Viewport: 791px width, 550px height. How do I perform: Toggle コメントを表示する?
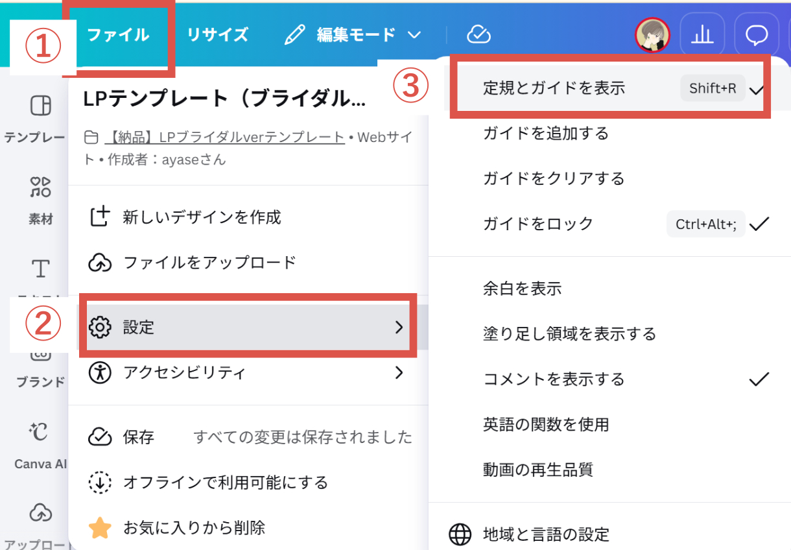pyautogui.click(x=609, y=379)
